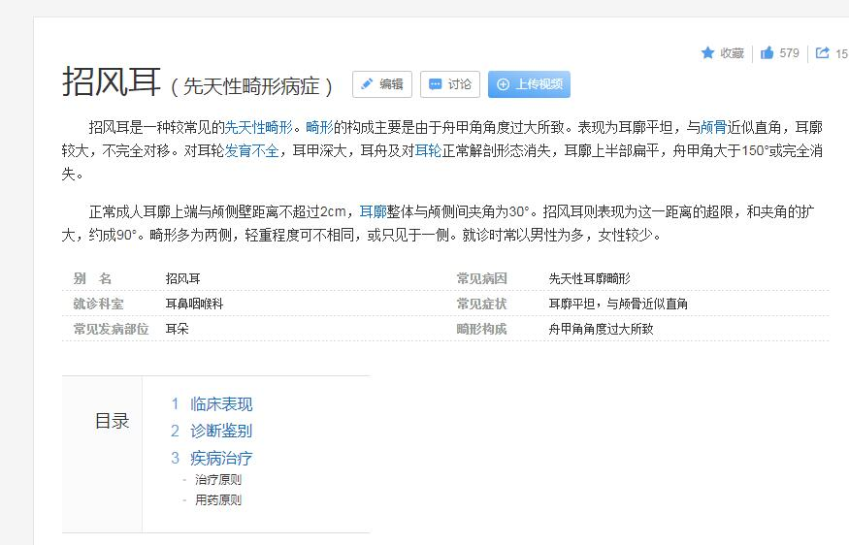Click the 上传视频 upload button
This screenshot has width=849, height=545.
pos(529,84)
